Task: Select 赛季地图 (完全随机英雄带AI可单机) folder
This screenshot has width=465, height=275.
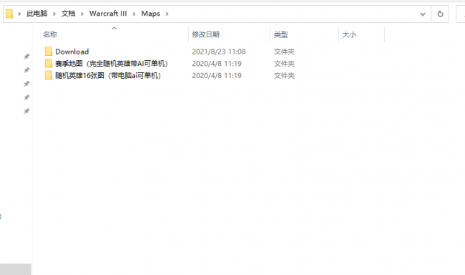Action: [111, 64]
